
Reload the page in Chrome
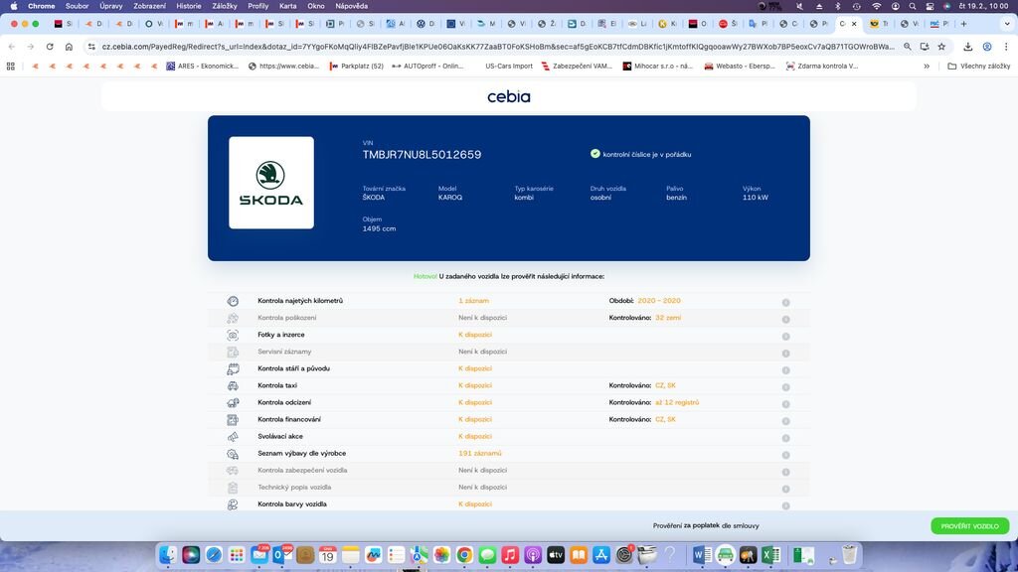point(50,47)
